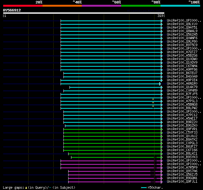Click the green arrowhead of the C5YF33 alignment

click(162, 132)
